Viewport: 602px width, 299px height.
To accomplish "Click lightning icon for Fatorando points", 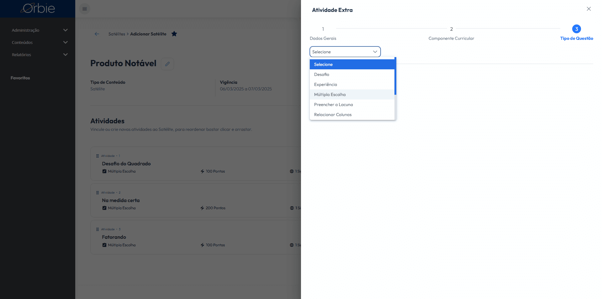I will point(203,245).
